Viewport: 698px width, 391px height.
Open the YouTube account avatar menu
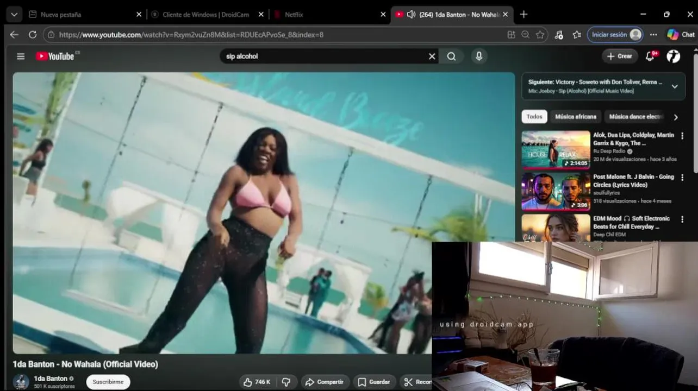[674, 56]
